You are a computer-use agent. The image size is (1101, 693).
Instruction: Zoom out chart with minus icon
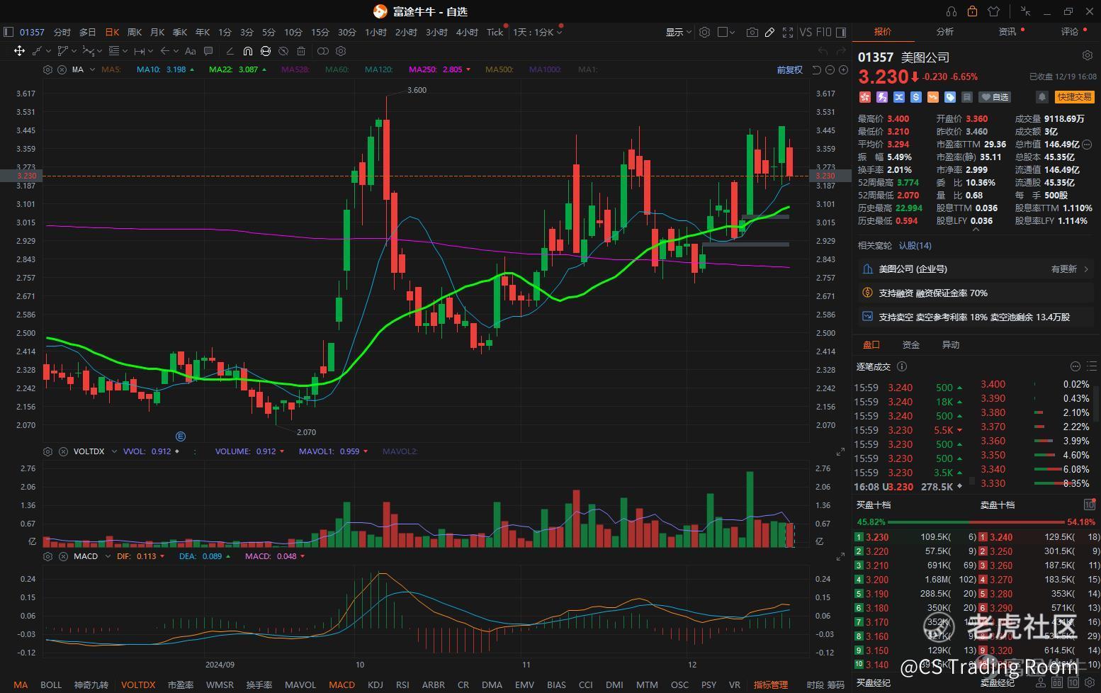(830, 69)
